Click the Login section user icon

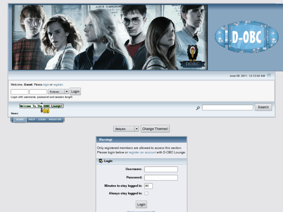pyautogui.click(x=101, y=161)
